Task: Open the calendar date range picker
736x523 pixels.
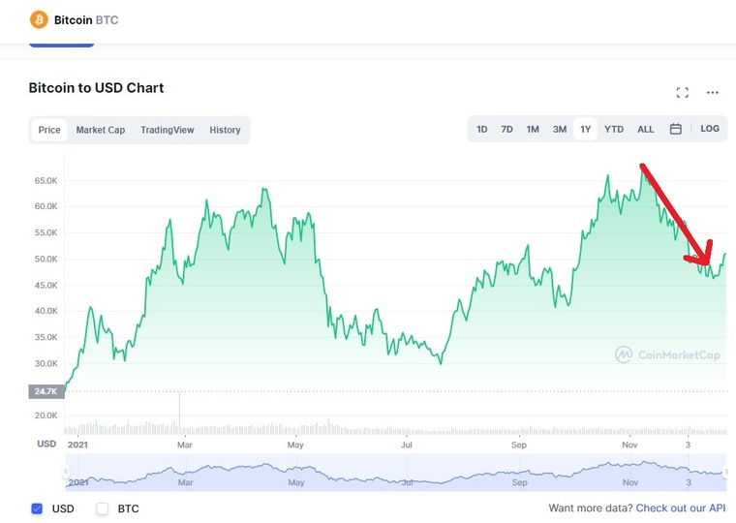Action: pyautogui.click(x=675, y=129)
